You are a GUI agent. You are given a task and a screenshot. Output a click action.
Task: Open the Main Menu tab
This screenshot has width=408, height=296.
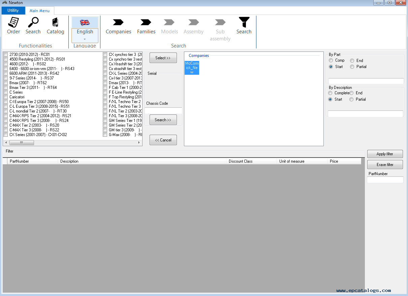point(39,11)
